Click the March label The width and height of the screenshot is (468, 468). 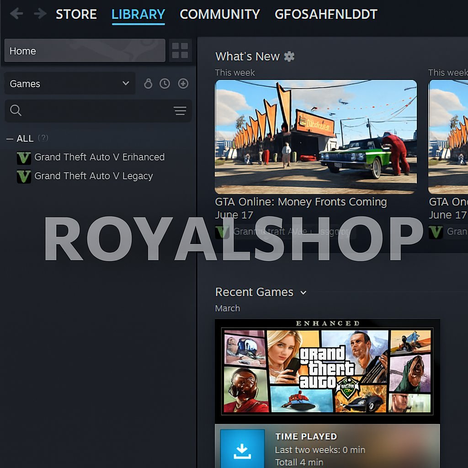click(x=228, y=308)
